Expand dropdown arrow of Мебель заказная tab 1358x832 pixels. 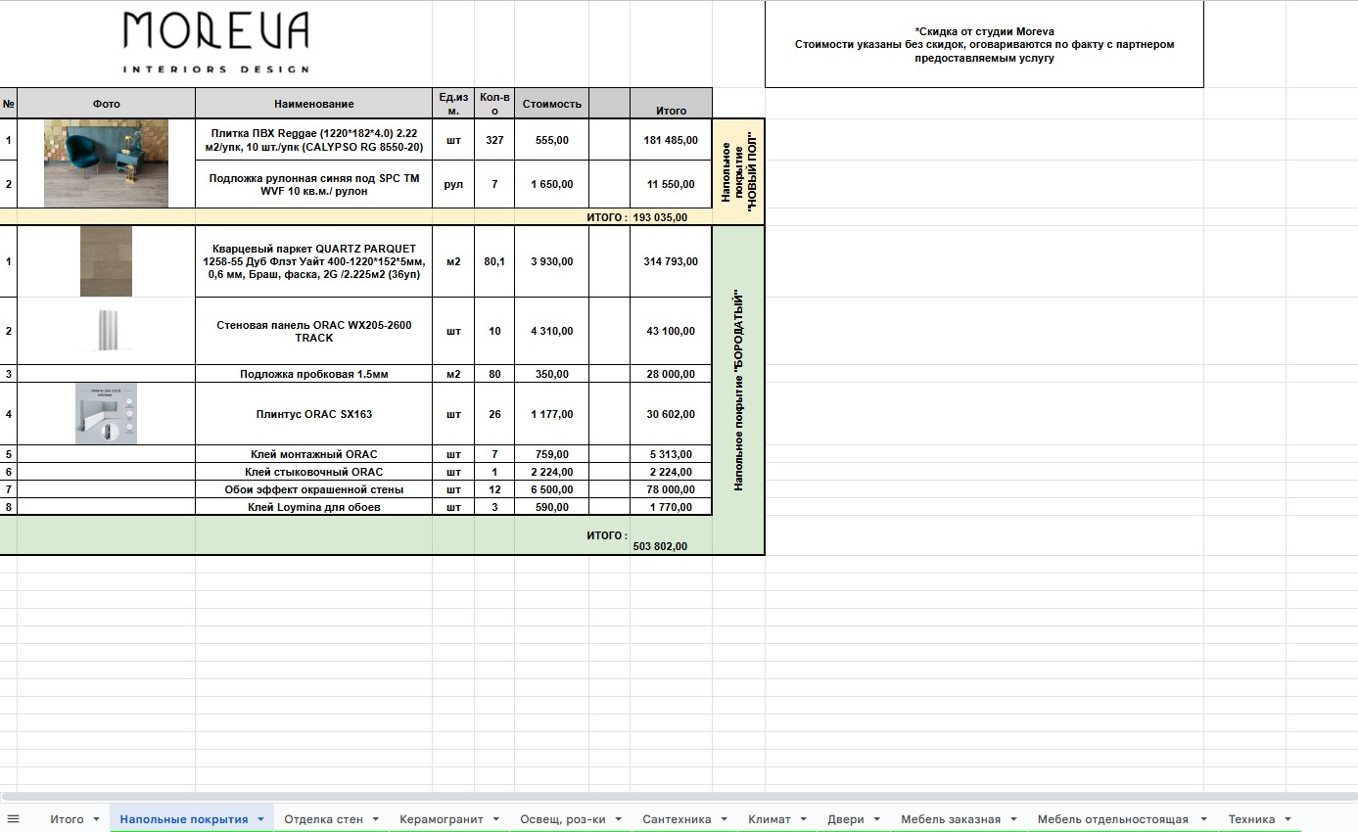(1013, 819)
